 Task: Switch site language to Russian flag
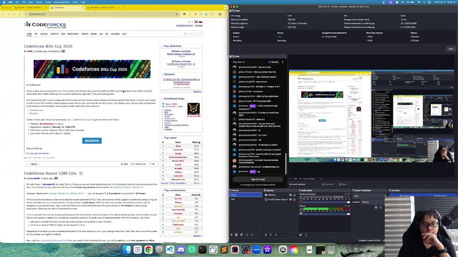pyautogui.click(x=200, y=22)
